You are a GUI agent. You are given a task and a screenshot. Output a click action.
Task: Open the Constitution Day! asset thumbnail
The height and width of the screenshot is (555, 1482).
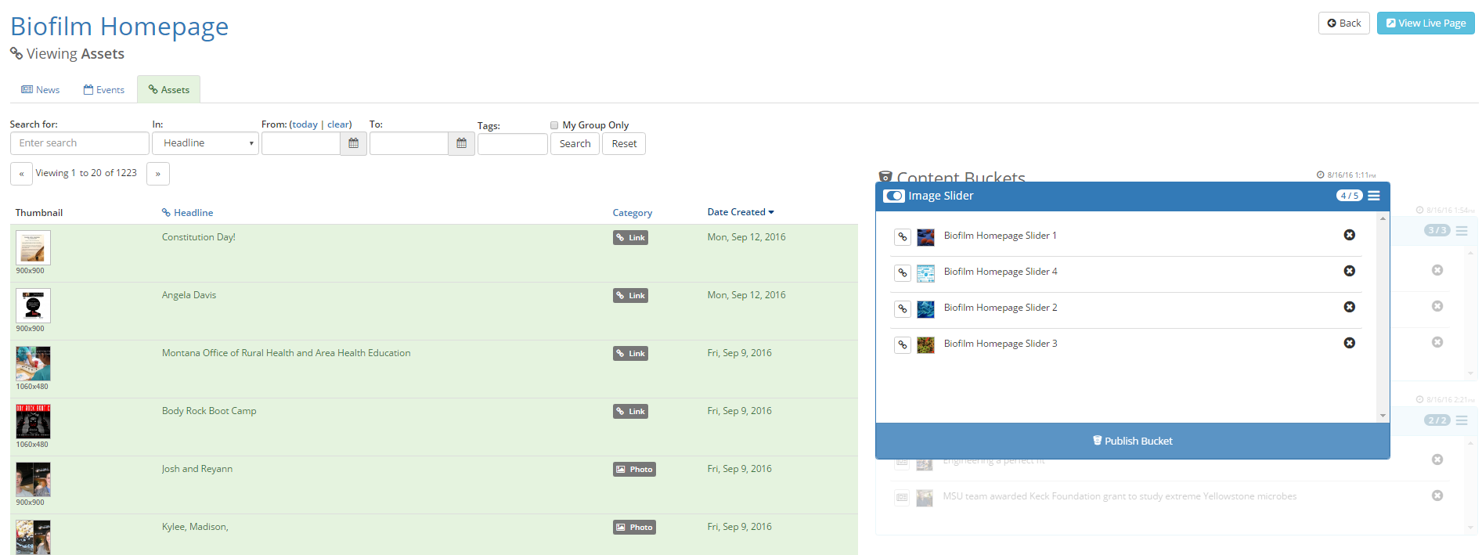(33, 247)
